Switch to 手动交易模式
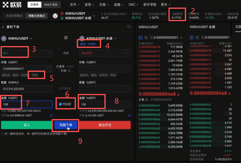This screenshot has width=241, height=163. click(14, 16)
